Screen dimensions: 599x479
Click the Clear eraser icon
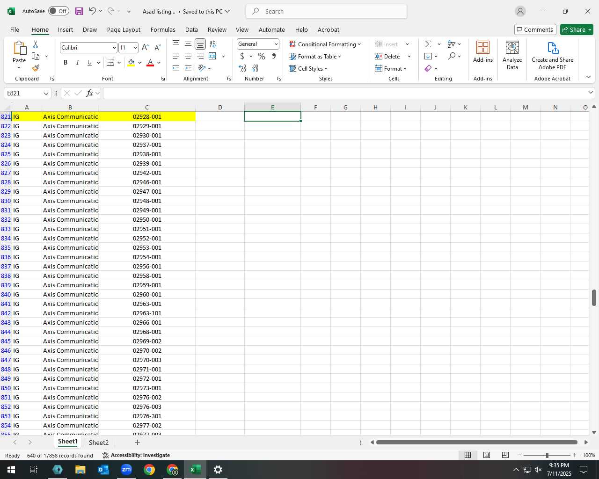(428, 68)
